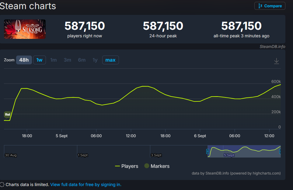
Task: Grab the right navigator range handle
Action: tap(280, 151)
